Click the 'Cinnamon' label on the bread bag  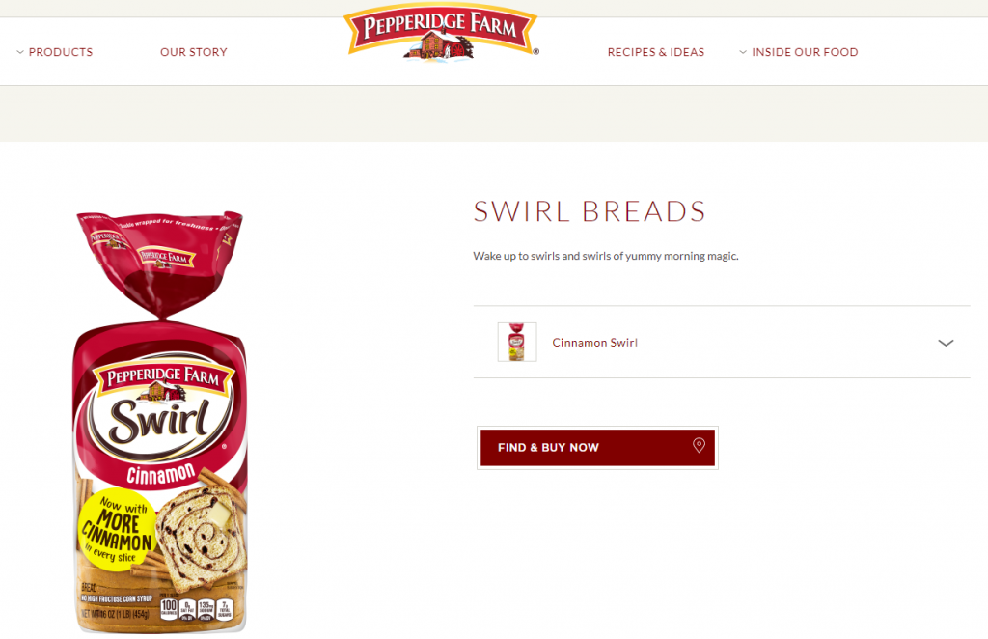coord(161,475)
